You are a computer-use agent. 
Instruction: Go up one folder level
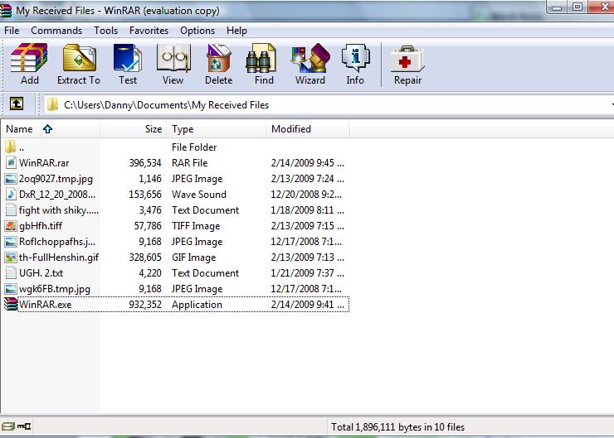pyautogui.click(x=17, y=104)
